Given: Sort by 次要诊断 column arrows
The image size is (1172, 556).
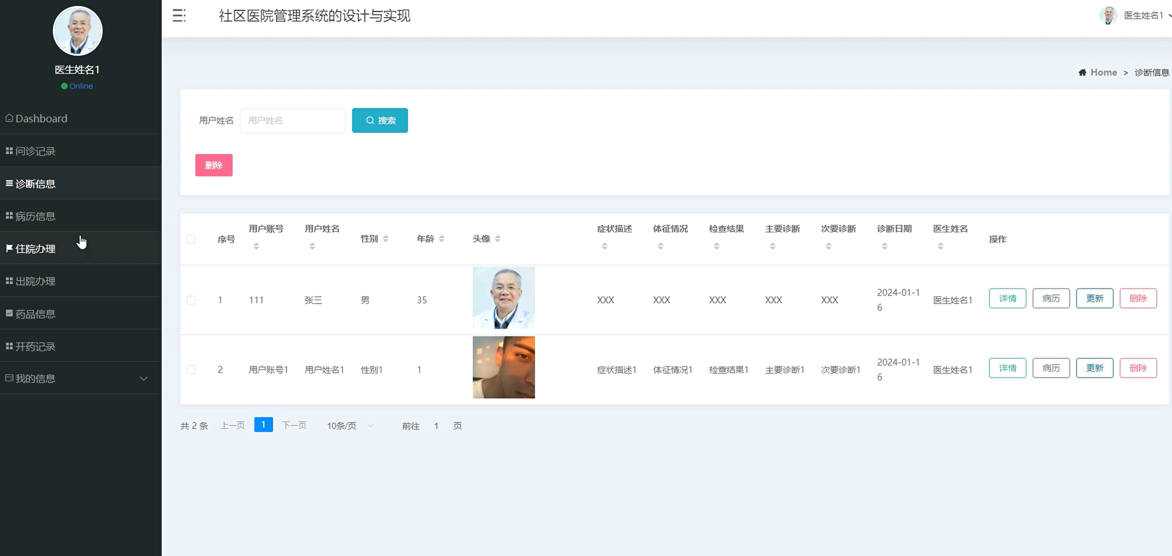Looking at the screenshot, I should [828, 246].
